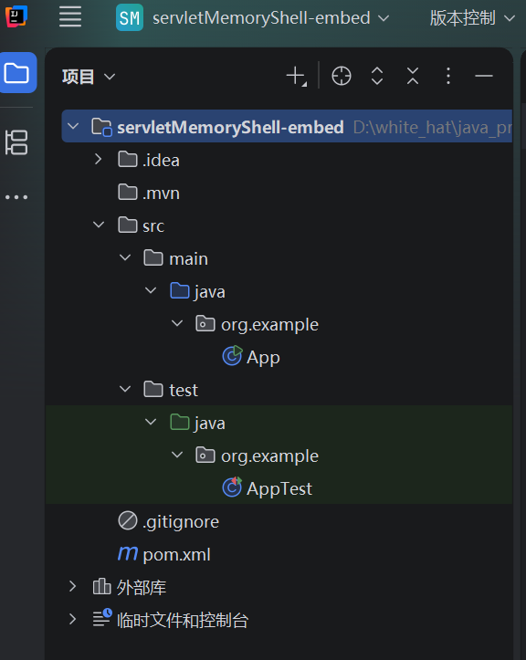Open the hamburger main menu
Viewport: 526px width, 660px height.
70,17
